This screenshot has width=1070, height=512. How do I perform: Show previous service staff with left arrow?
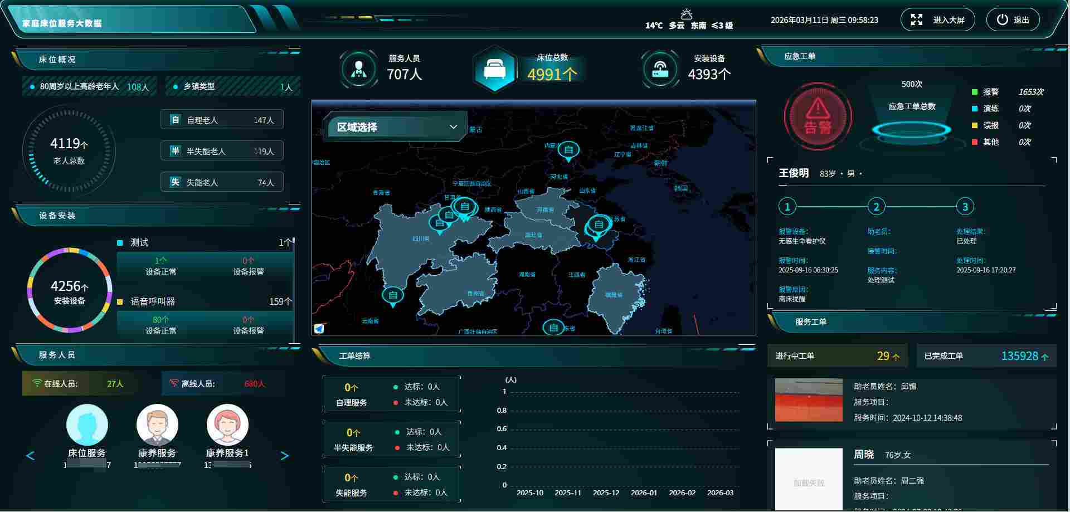coord(31,456)
